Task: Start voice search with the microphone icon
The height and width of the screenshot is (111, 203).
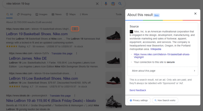Action: [x=106, y=4]
